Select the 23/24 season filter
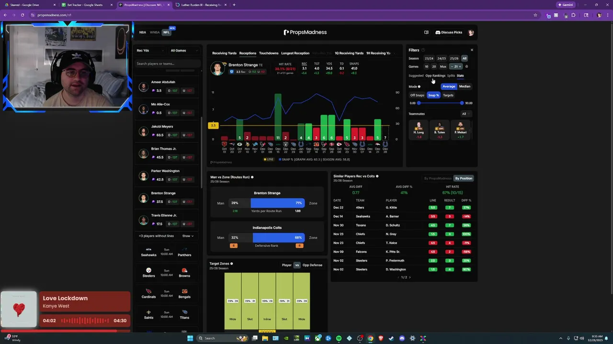The image size is (613, 344). point(429,58)
